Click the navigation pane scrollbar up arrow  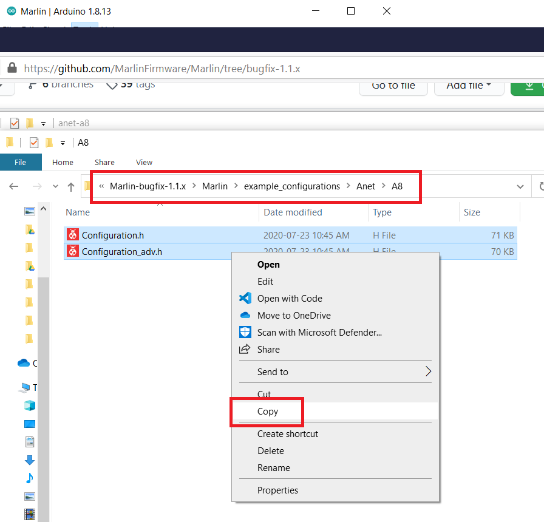43,209
